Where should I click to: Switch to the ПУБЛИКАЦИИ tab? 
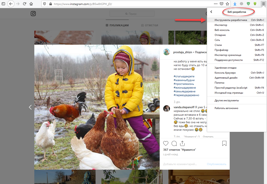point(117,25)
